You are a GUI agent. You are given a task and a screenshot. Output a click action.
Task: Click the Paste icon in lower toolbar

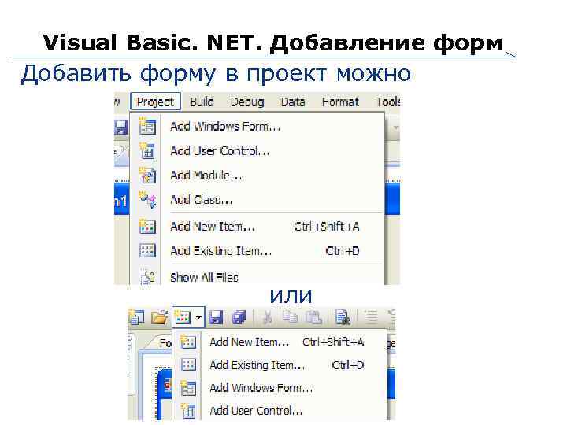coord(314,318)
